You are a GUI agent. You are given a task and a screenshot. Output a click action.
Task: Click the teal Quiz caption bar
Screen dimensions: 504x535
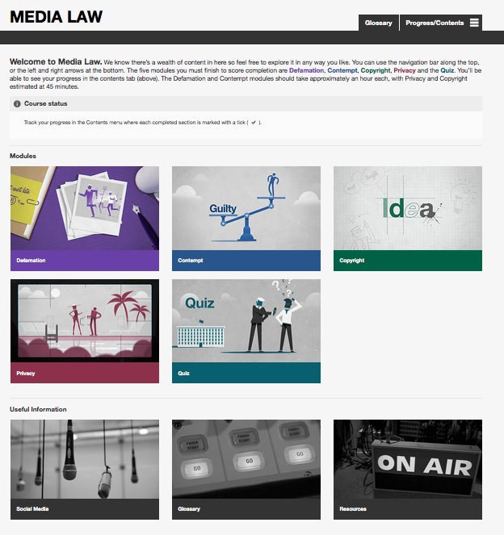[246, 374]
